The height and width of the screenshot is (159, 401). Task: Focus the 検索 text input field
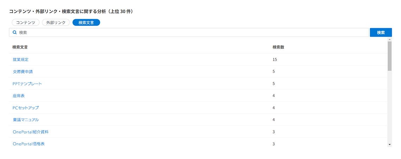coord(189,32)
